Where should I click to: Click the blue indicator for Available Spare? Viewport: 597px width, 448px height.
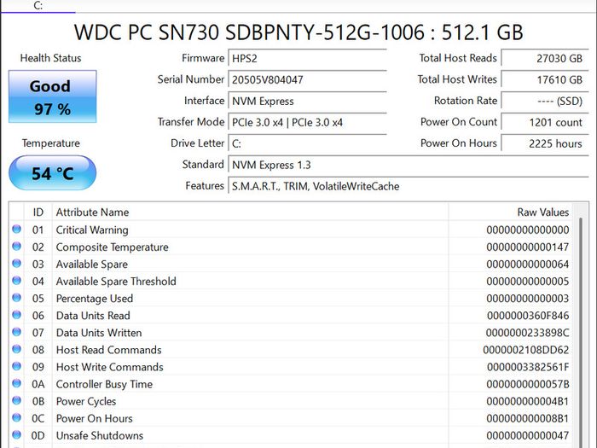tap(16, 263)
